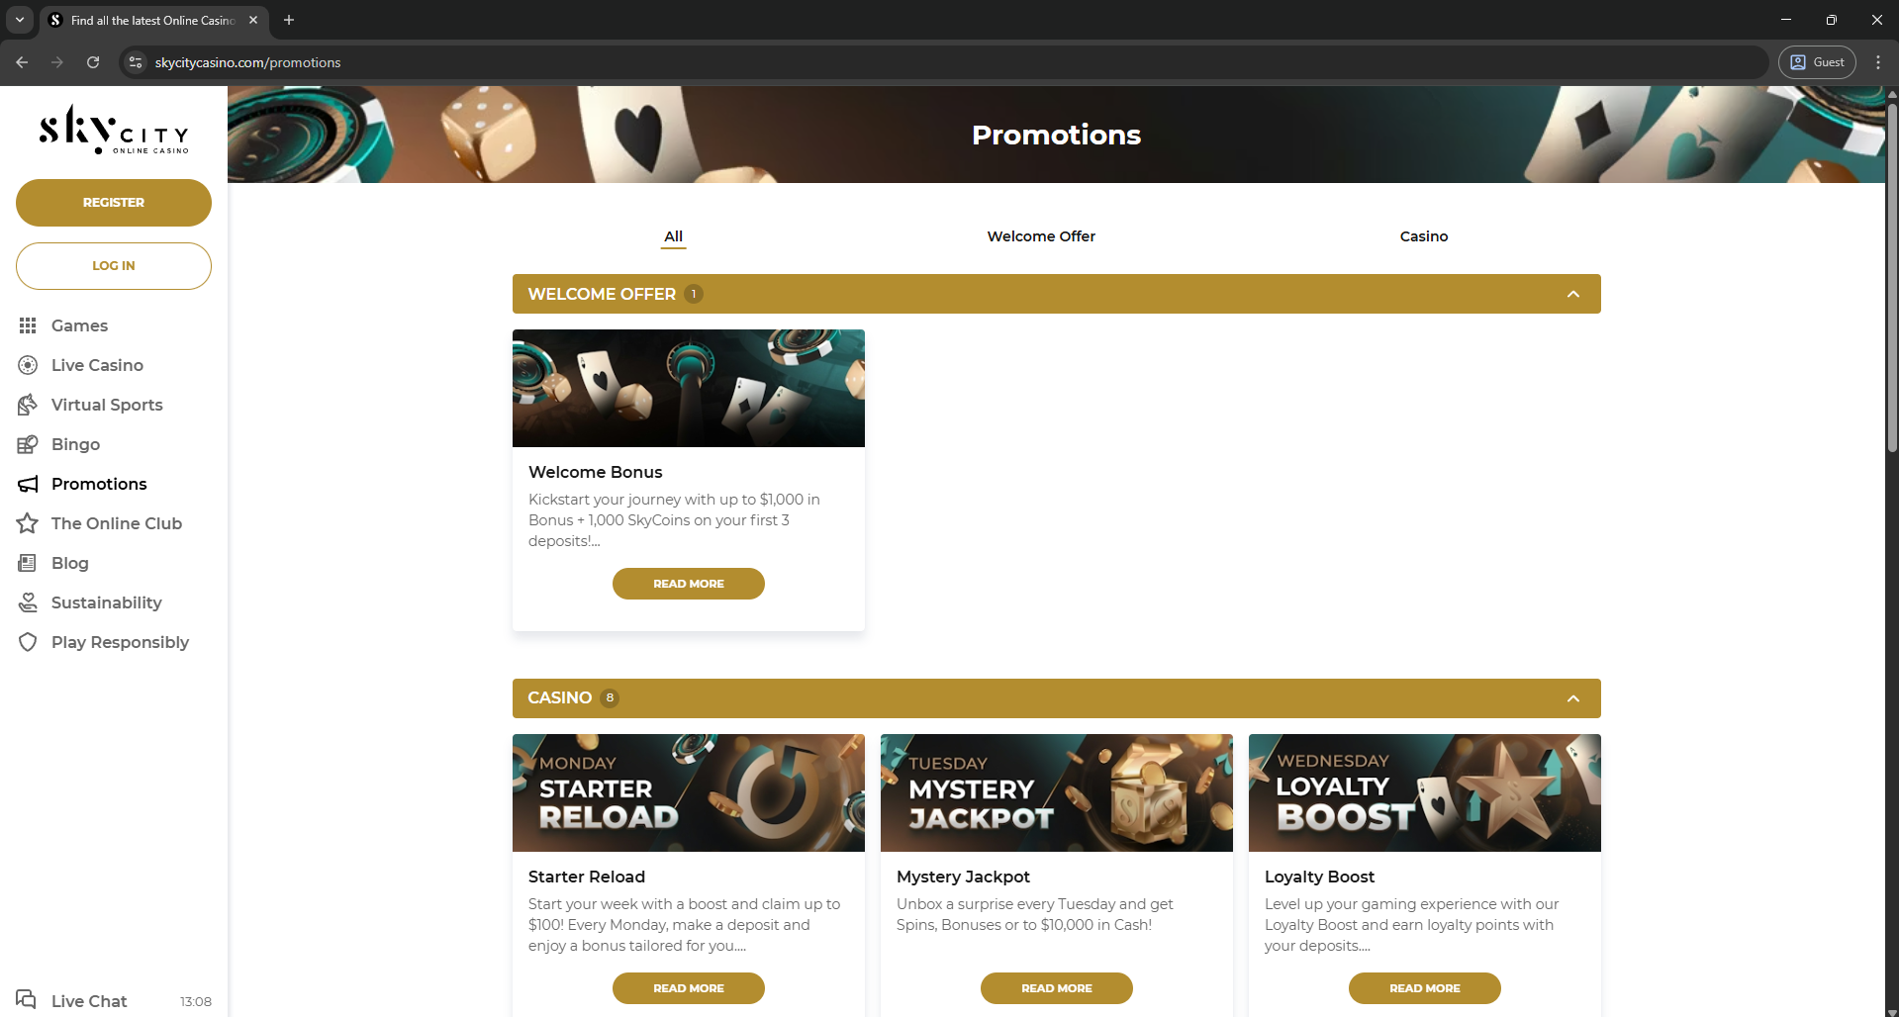Click the browser forward arrow
Image resolution: width=1899 pixels, height=1017 pixels.
click(x=57, y=62)
